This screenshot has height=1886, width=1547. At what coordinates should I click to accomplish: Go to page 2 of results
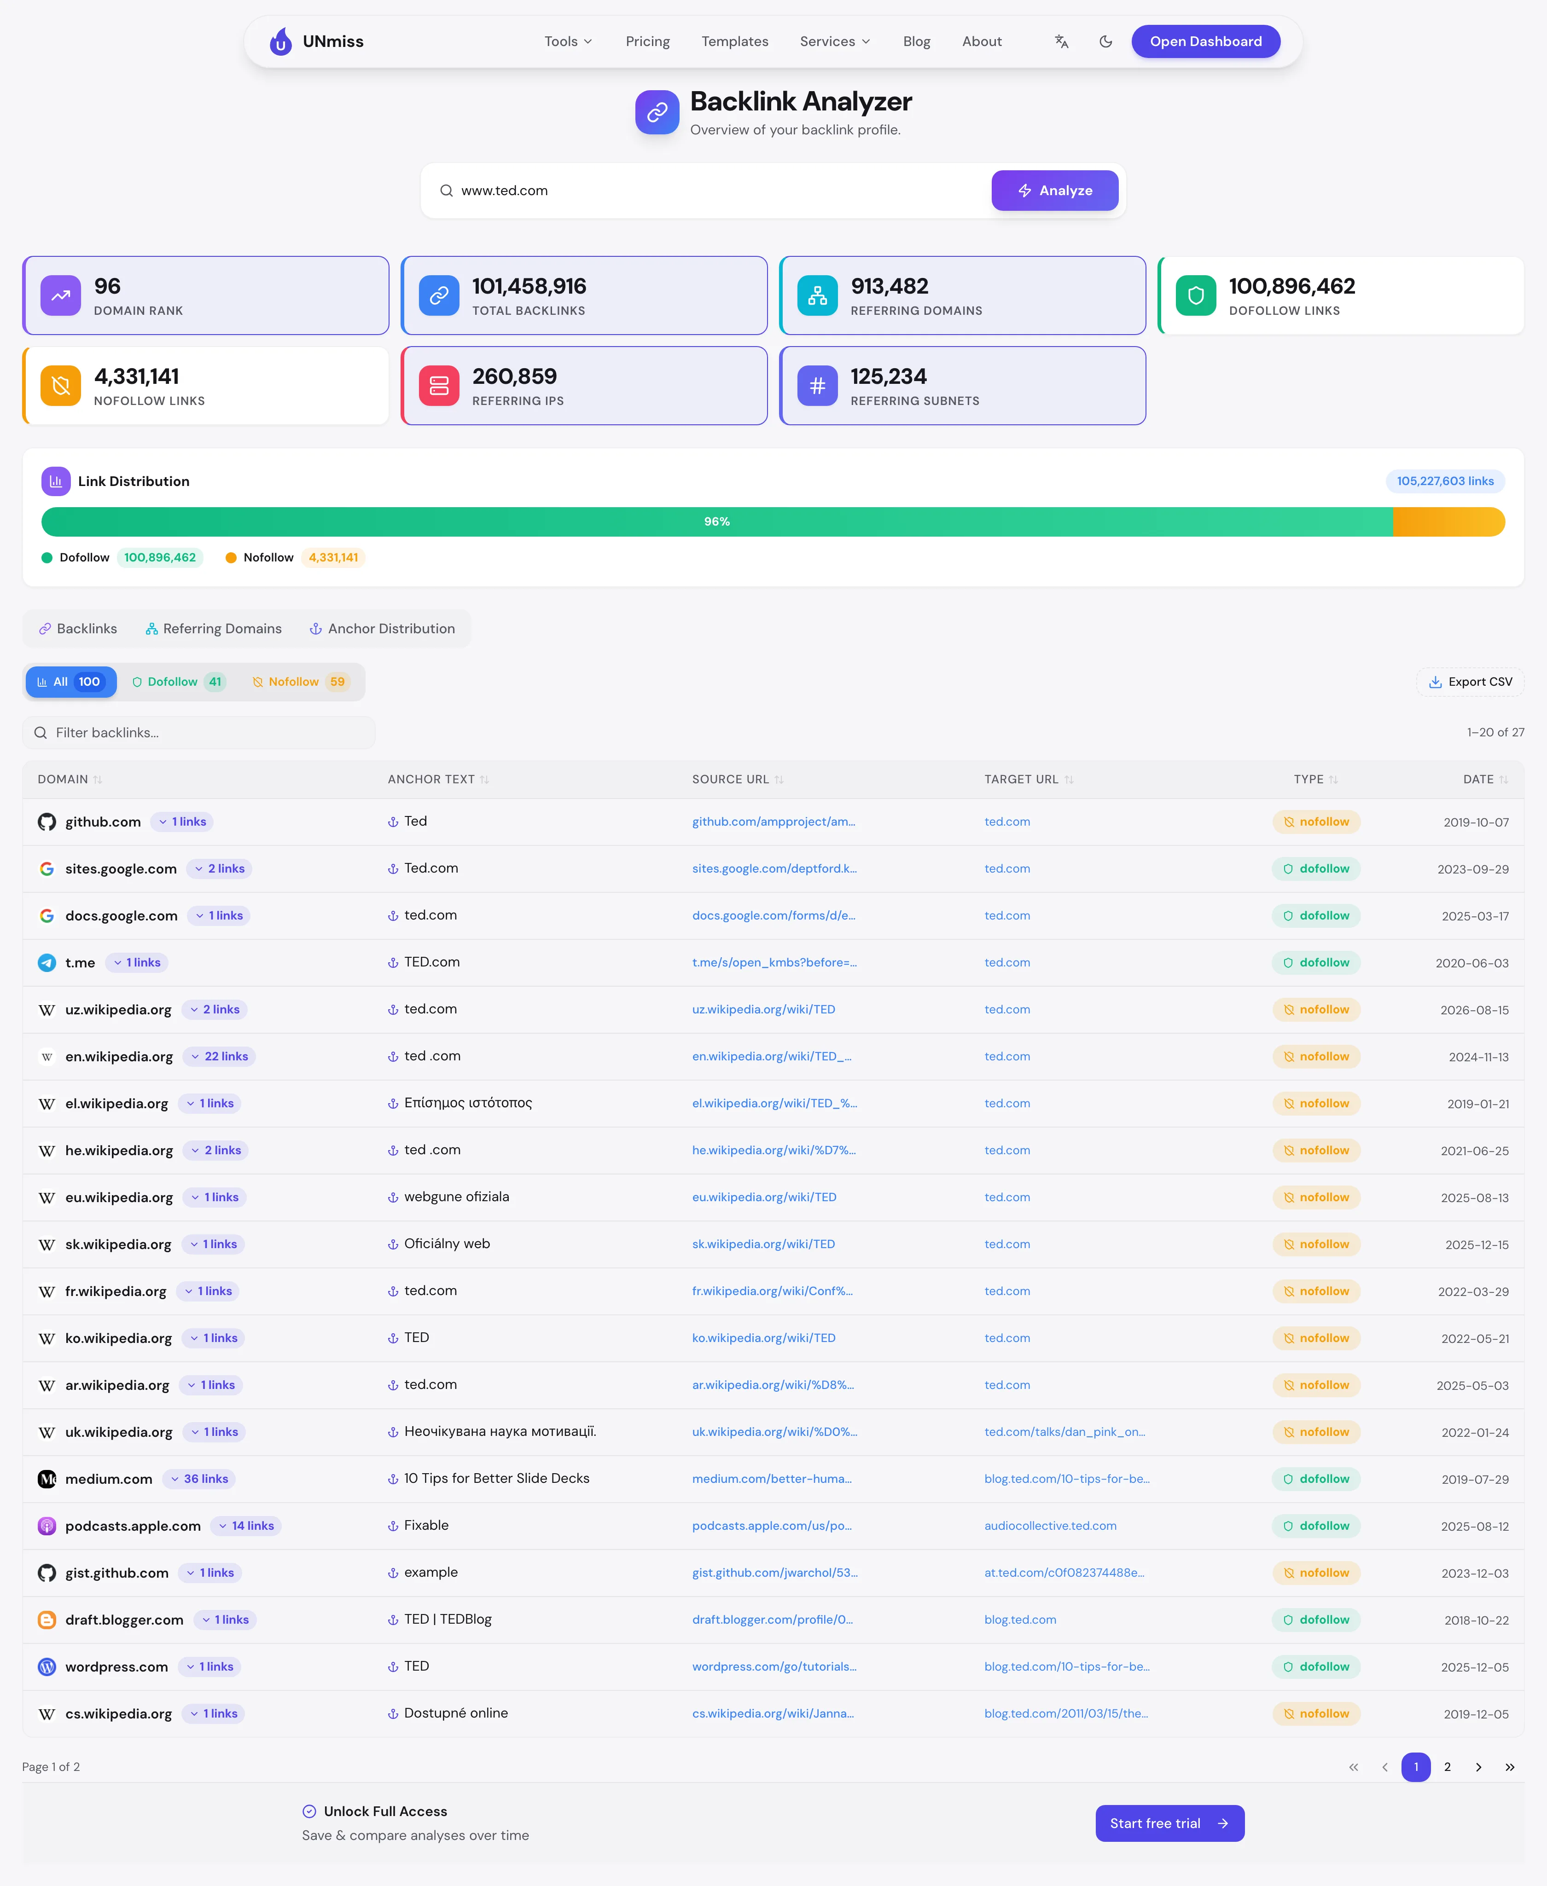(1447, 1767)
